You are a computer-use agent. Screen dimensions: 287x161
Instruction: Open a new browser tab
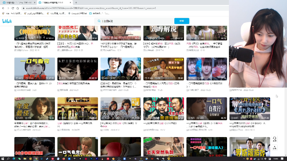click(x=76, y=3)
